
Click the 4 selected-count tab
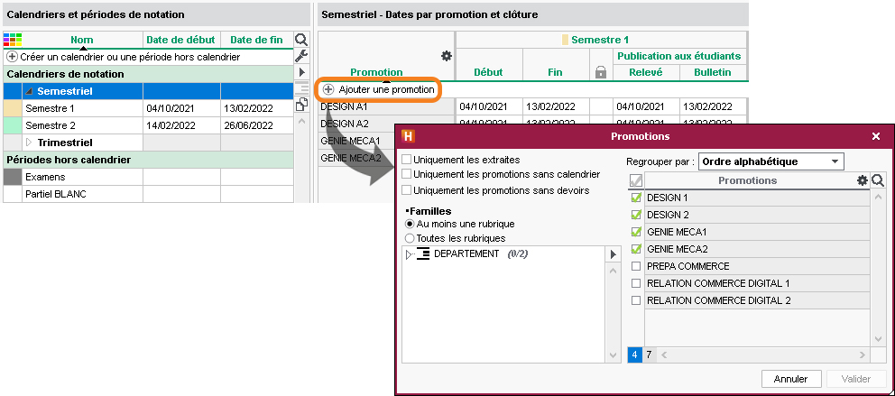click(634, 355)
